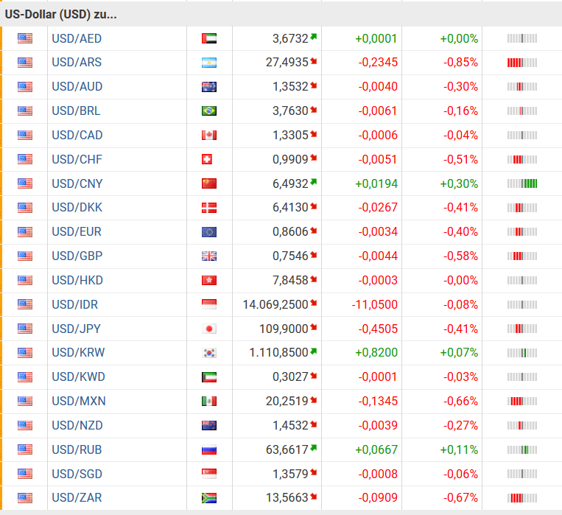Open the USD/GBP exchange rate link
The image size is (562, 515).
pyautogui.click(x=77, y=256)
